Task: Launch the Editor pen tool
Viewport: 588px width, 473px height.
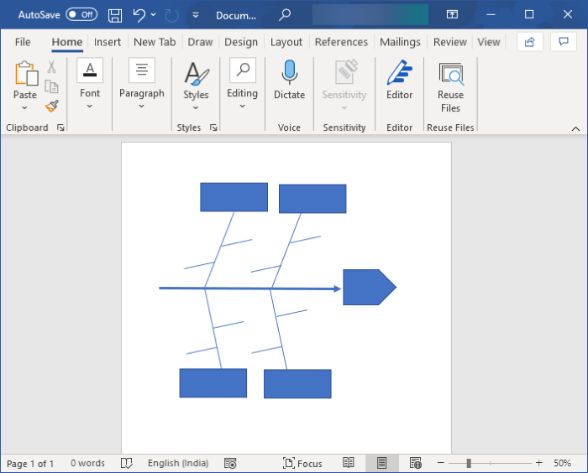Action: [x=399, y=81]
